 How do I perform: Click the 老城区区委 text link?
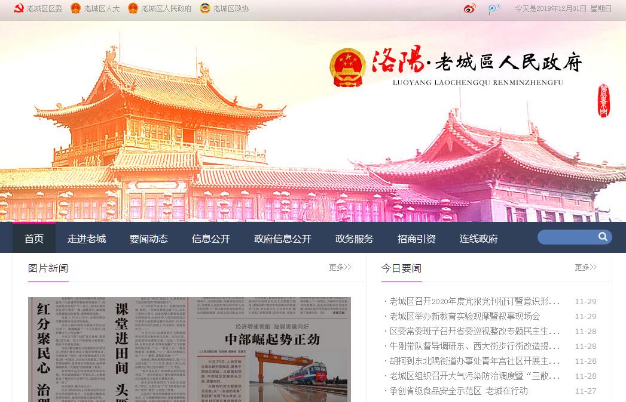coord(45,8)
